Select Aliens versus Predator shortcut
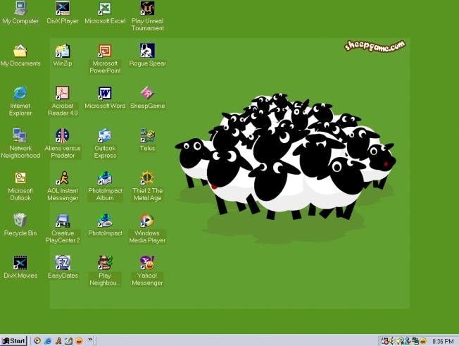 63,144
